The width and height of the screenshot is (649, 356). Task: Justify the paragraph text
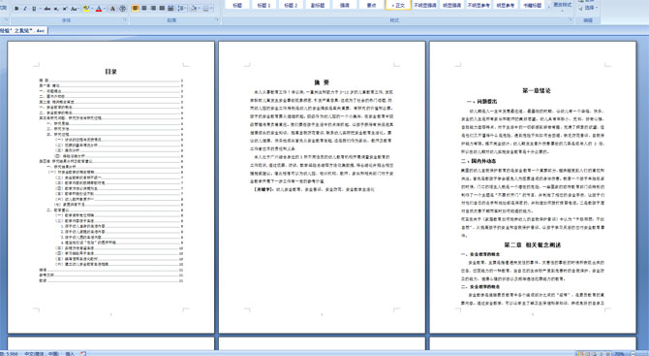click(162, 9)
